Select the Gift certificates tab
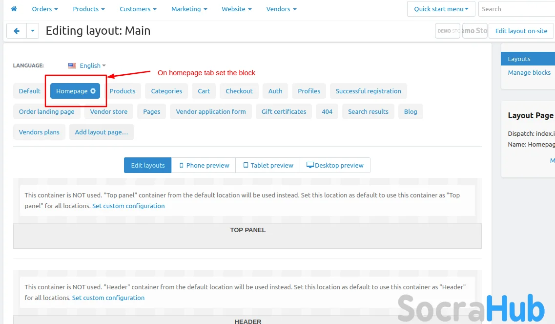This screenshot has width=555, height=324. pos(284,111)
